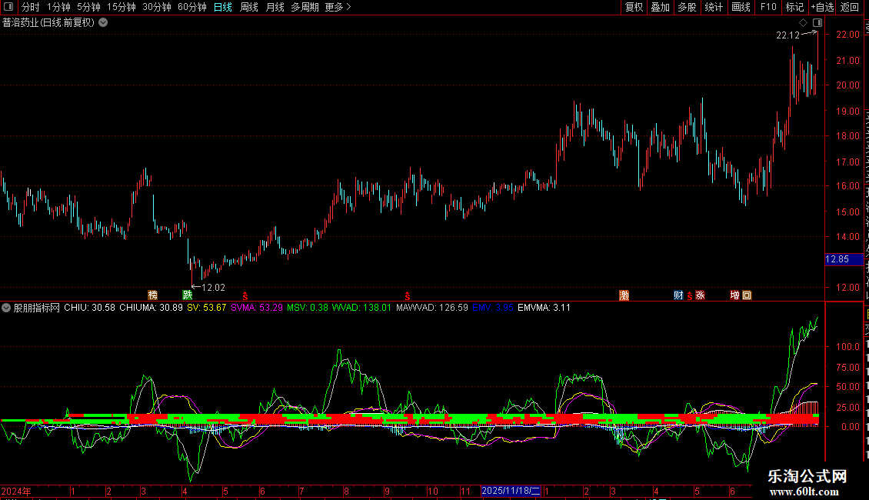This screenshot has width=869, height=500.
Task: Click the 100.0 indicator axis label
Action: 847,347
